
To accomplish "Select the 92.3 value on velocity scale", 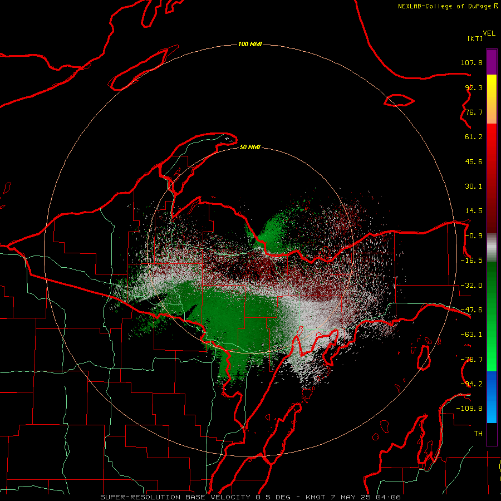I will tap(474, 87).
